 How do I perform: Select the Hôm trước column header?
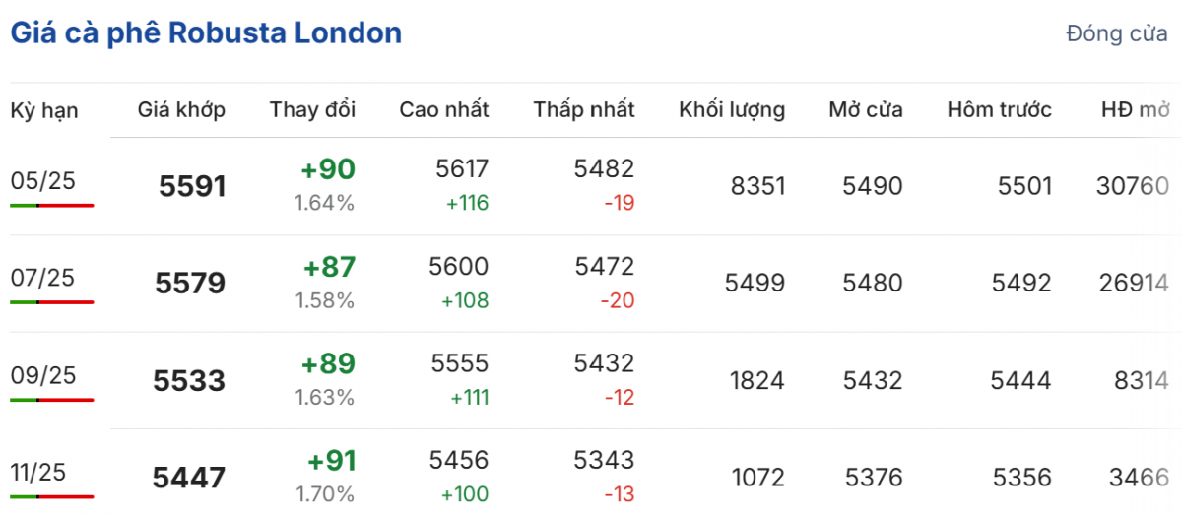tap(999, 110)
